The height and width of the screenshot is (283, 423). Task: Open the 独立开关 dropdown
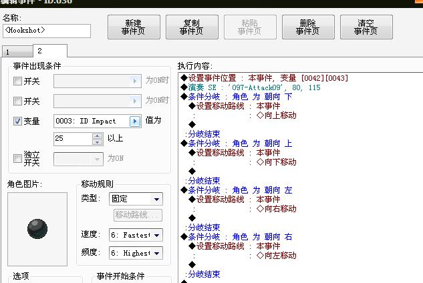tap(78, 159)
